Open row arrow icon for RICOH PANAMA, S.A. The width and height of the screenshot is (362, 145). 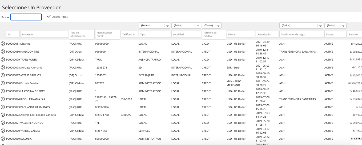[x=3, y=99]
